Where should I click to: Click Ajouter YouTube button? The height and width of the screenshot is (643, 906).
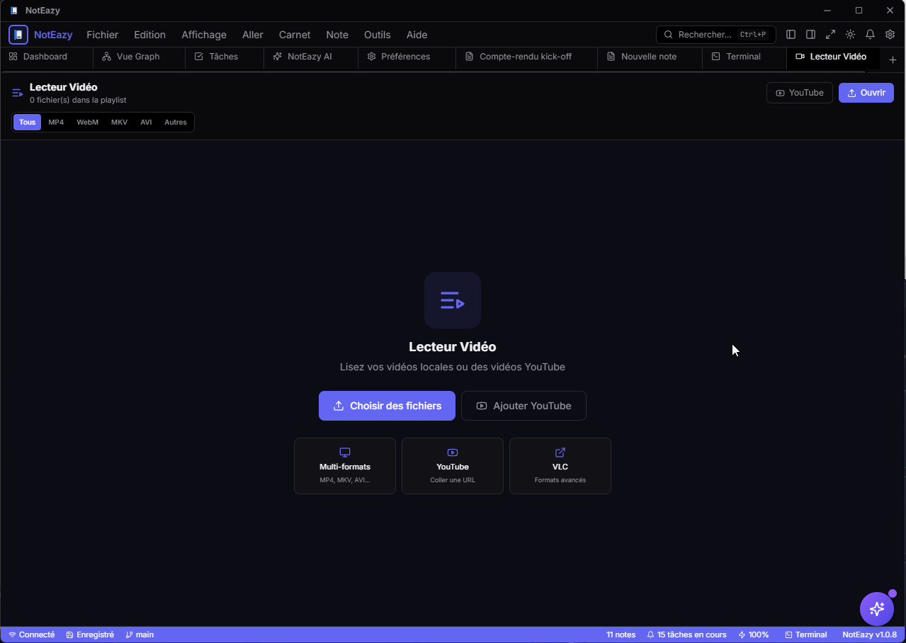point(523,406)
